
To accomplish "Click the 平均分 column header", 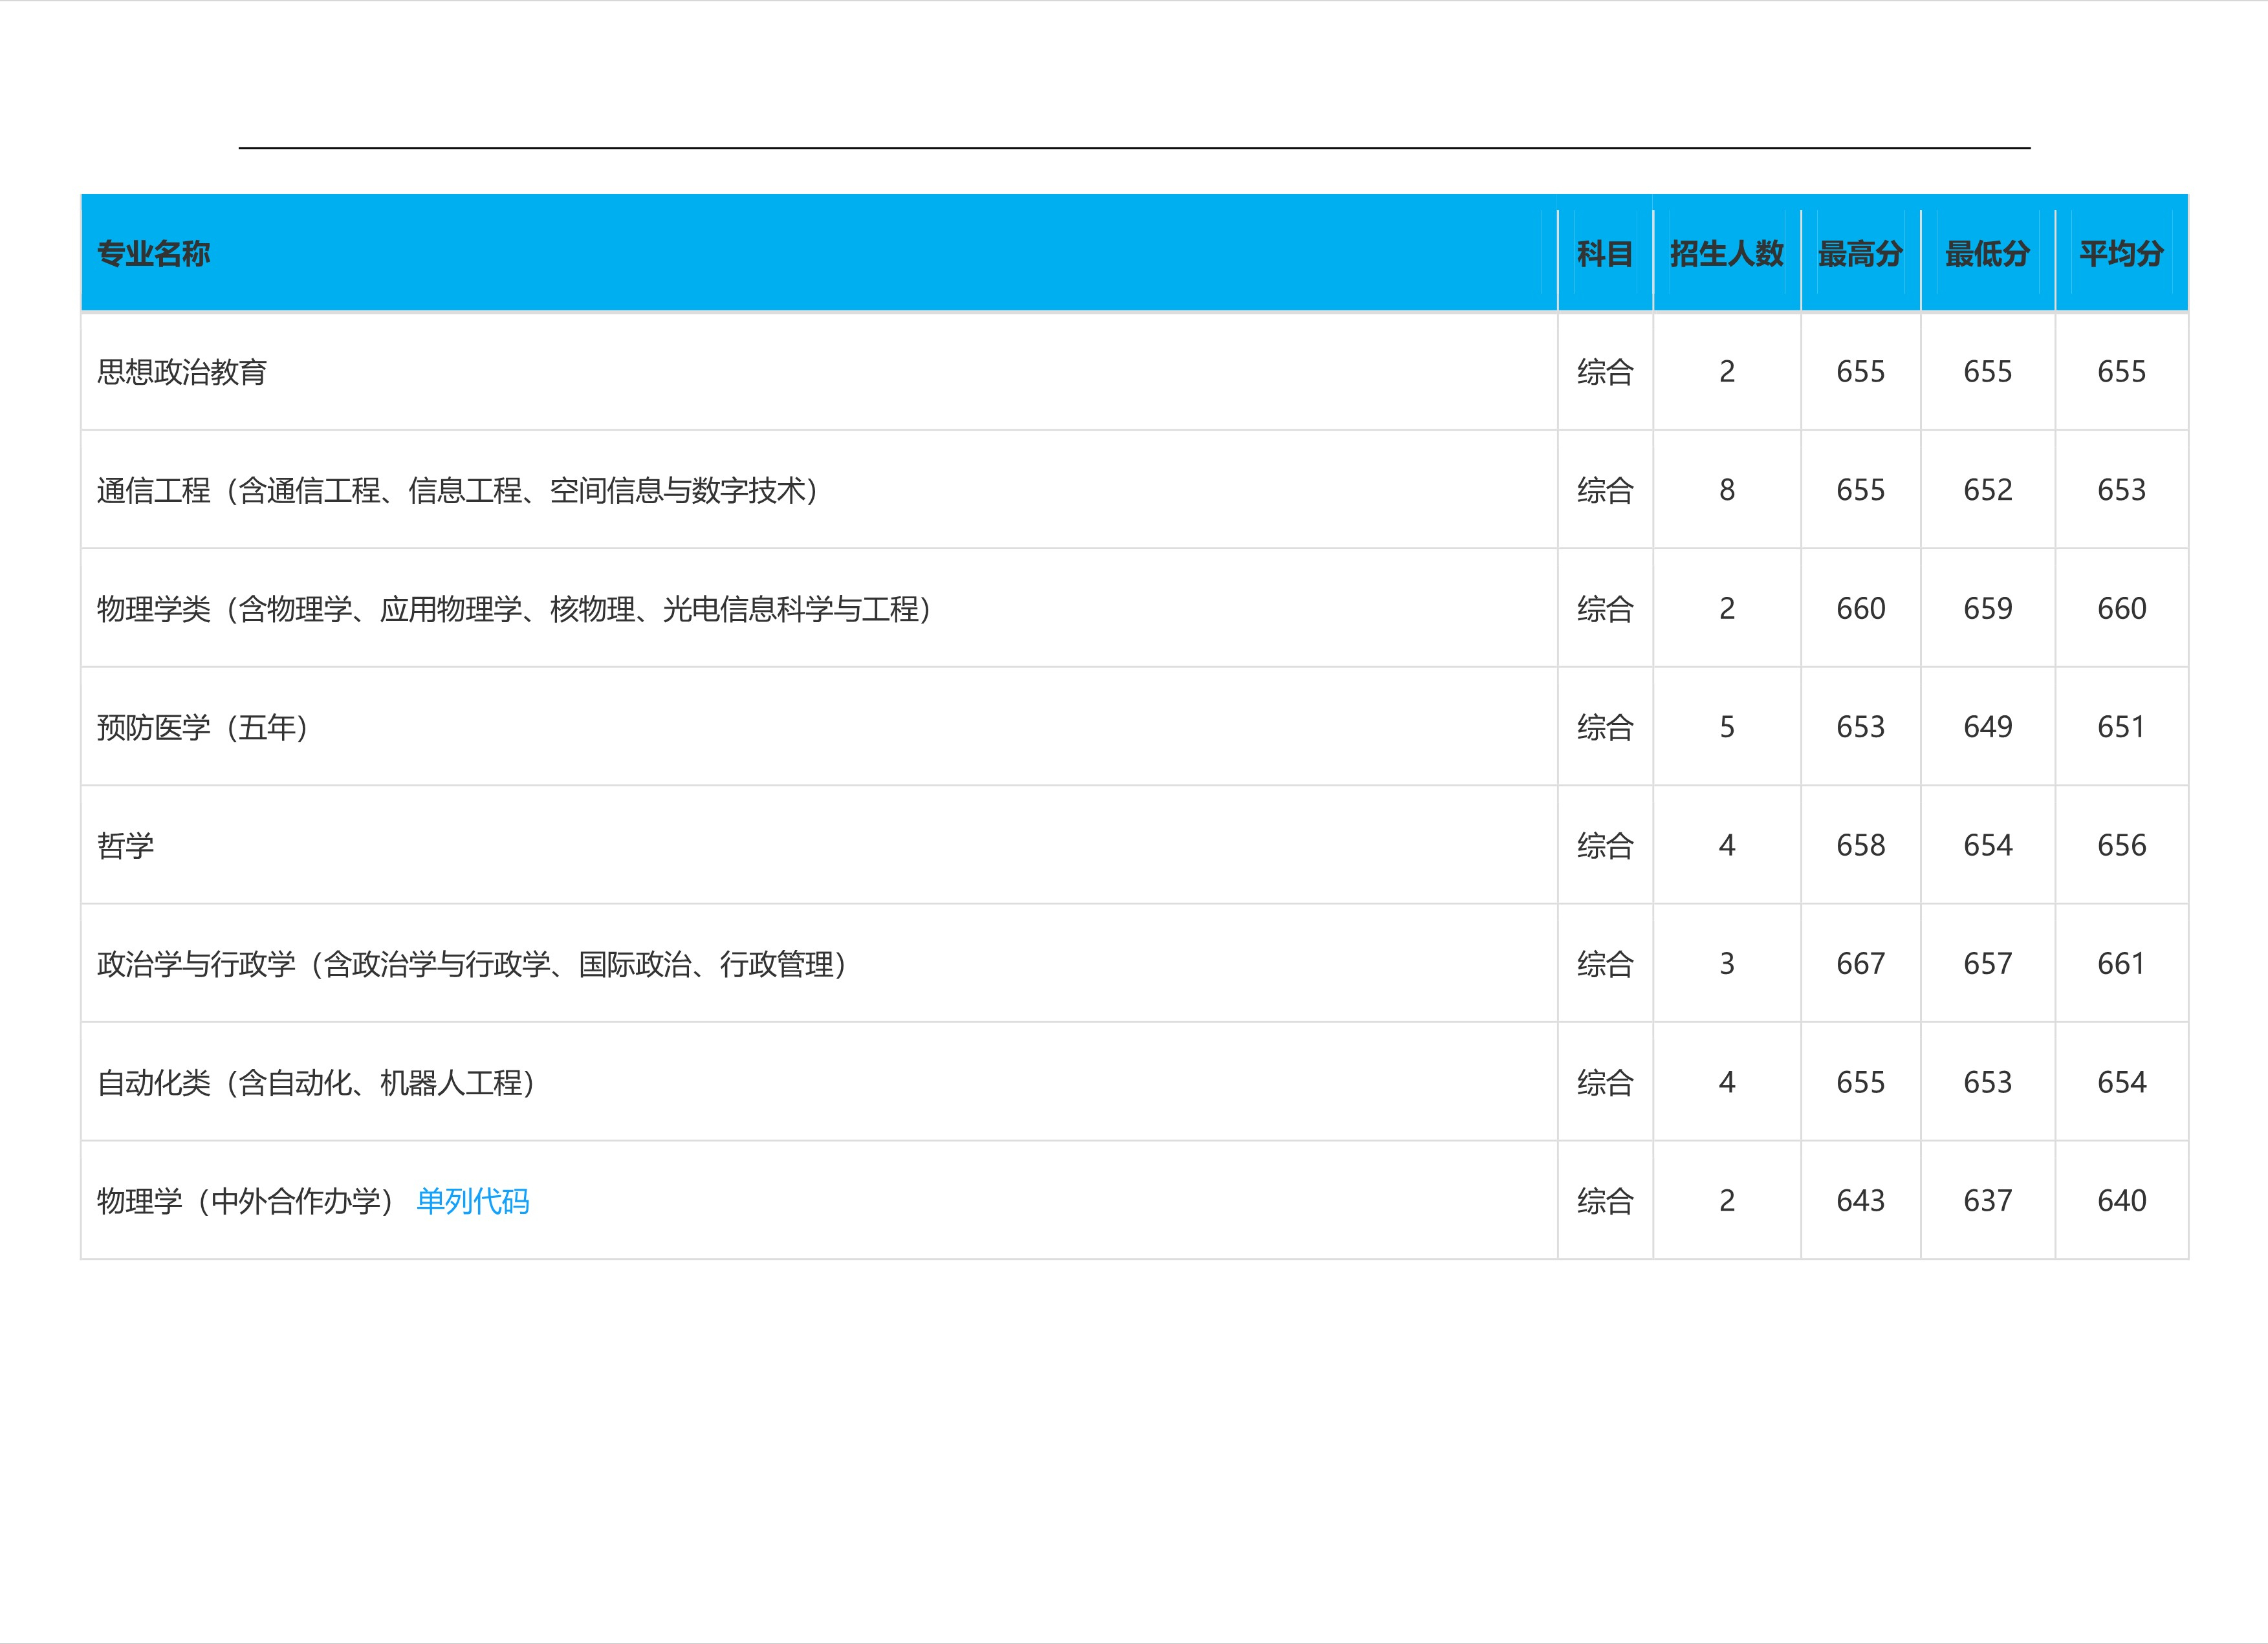I will 2121,255.
